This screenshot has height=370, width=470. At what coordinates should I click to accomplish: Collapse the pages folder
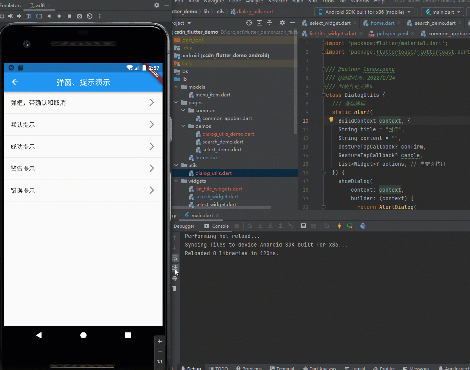point(176,103)
